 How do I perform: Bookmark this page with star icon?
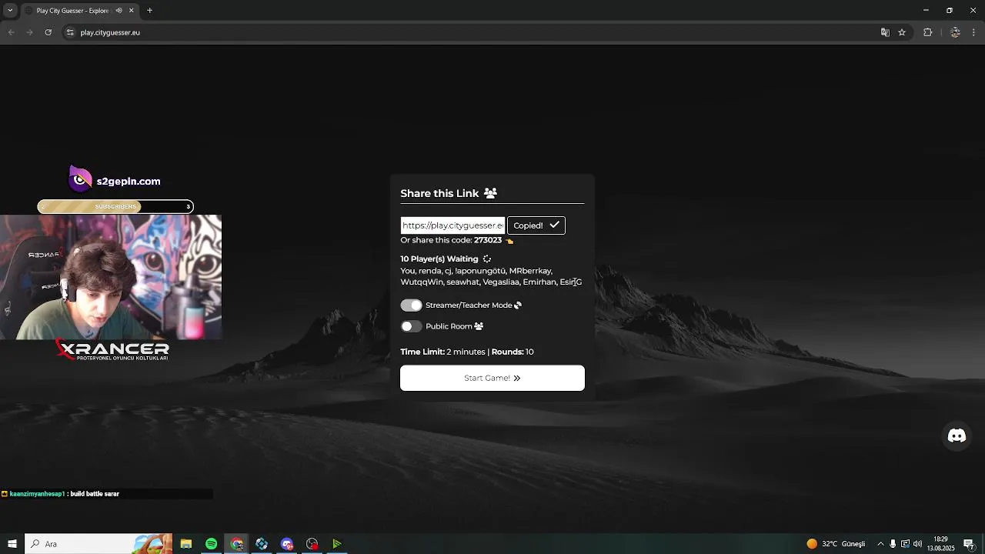pos(902,32)
